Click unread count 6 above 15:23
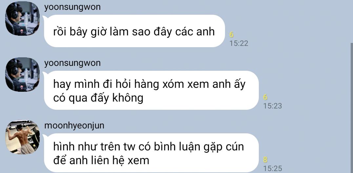 tap(265, 97)
